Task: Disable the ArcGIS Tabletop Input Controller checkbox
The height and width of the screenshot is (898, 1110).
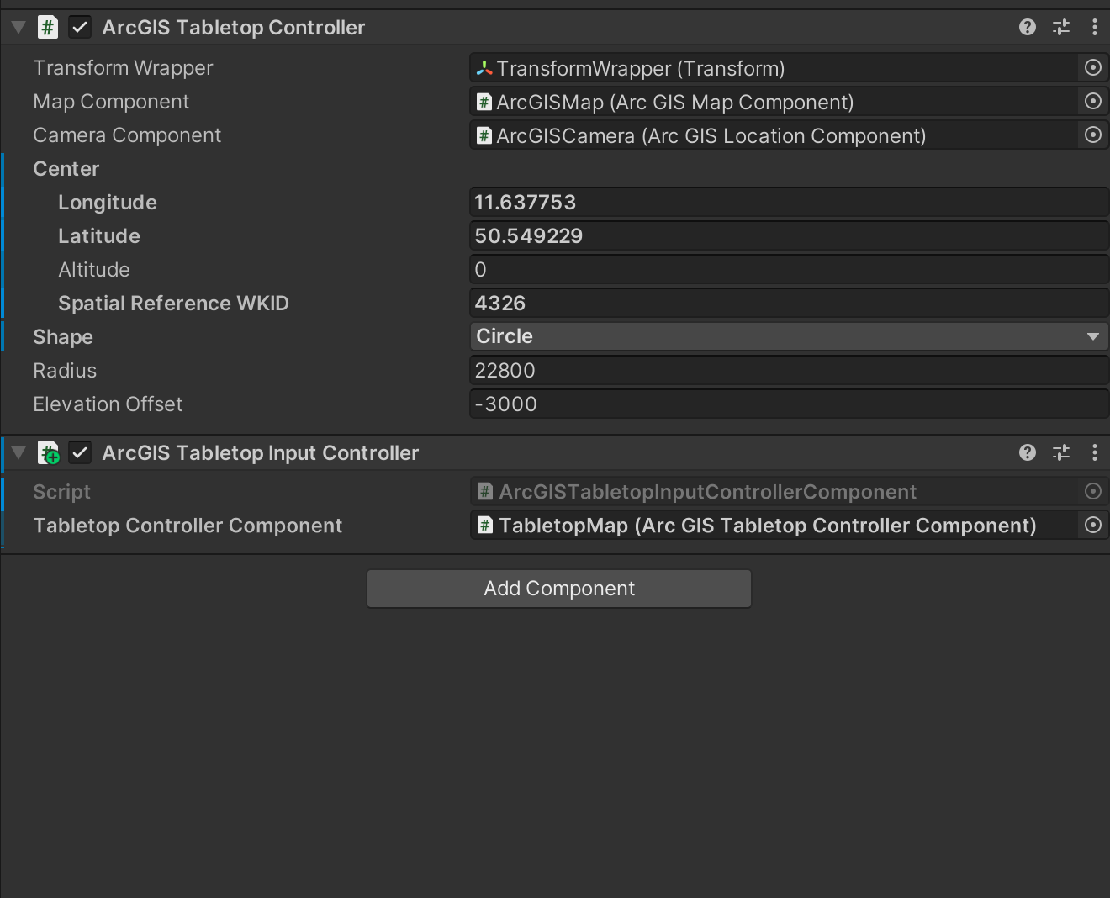Action: click(x=80, y=453)
